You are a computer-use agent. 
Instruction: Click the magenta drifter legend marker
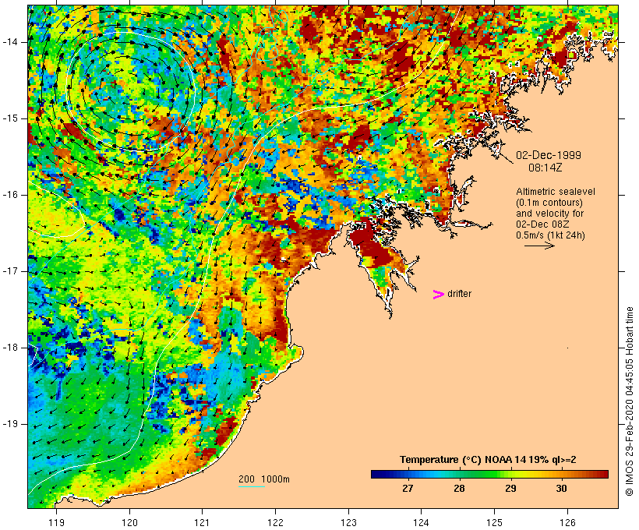(x=438, y=295)
